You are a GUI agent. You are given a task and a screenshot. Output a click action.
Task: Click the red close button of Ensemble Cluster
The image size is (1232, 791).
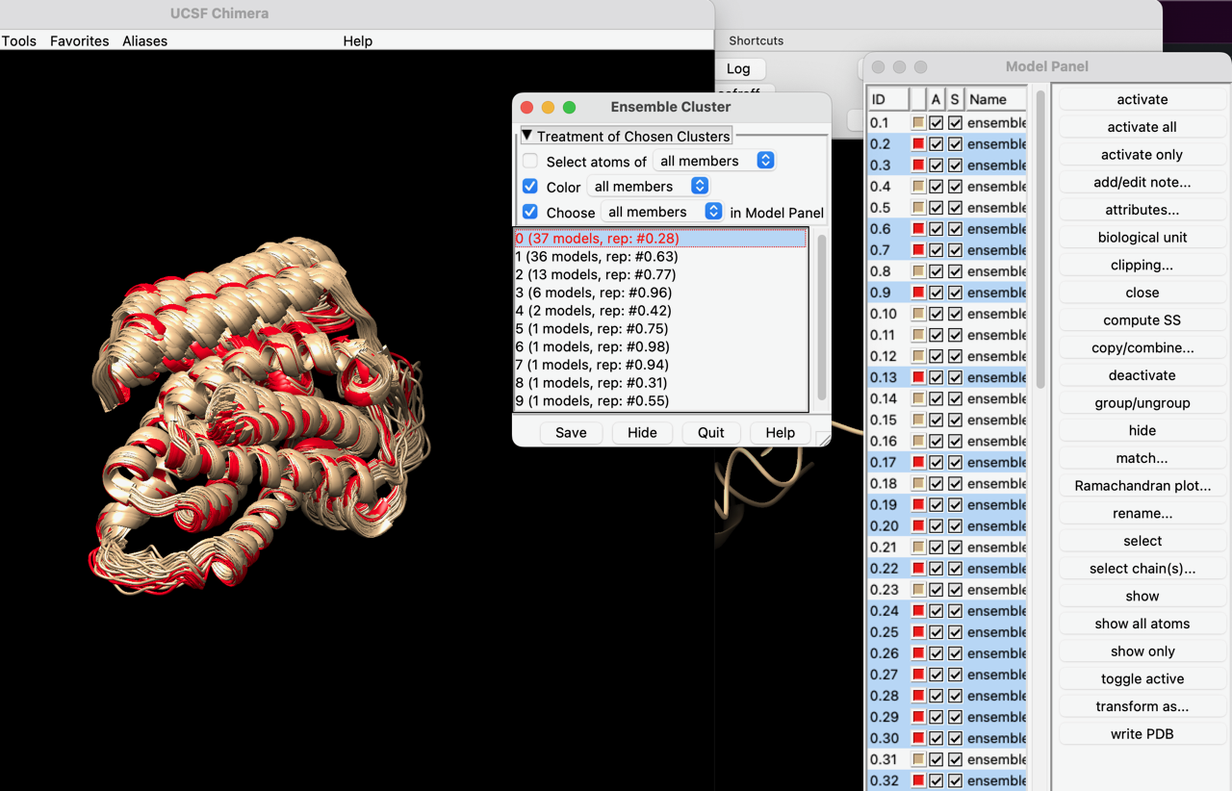click(526, 107)
